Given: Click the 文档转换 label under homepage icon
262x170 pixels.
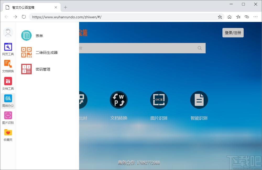Looking at the screenshot, I should click(119, 118).
